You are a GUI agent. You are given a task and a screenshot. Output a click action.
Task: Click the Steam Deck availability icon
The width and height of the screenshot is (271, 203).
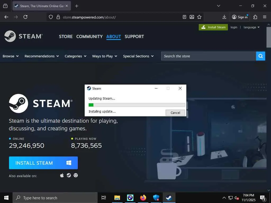69,176
